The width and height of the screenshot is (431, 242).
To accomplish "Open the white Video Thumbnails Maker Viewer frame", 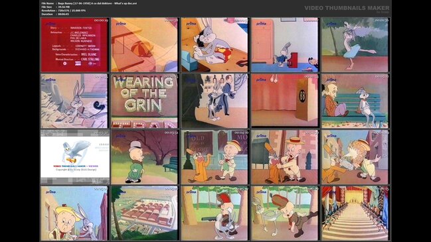I will [x=74, y=157].
